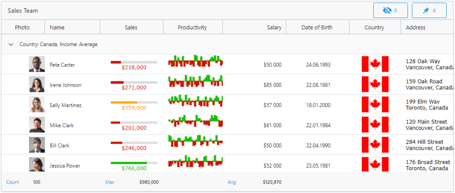Click Pete Carter's Canada flag
The width and height of the screenshot is (455, 193).
pyautogui.click(x=375, y=64)
